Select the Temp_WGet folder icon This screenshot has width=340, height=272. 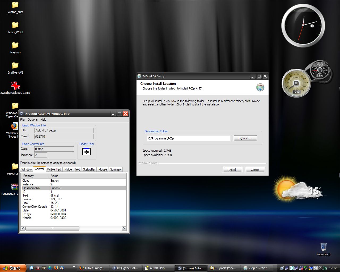pyautogui.click(x=15, y=25)
